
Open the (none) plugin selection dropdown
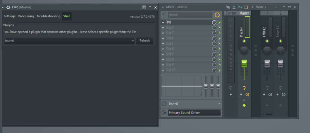(69, 41)
